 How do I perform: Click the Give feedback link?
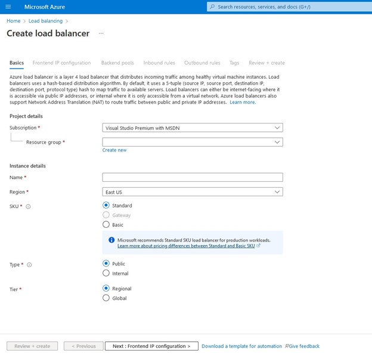[x=304, y=346]
